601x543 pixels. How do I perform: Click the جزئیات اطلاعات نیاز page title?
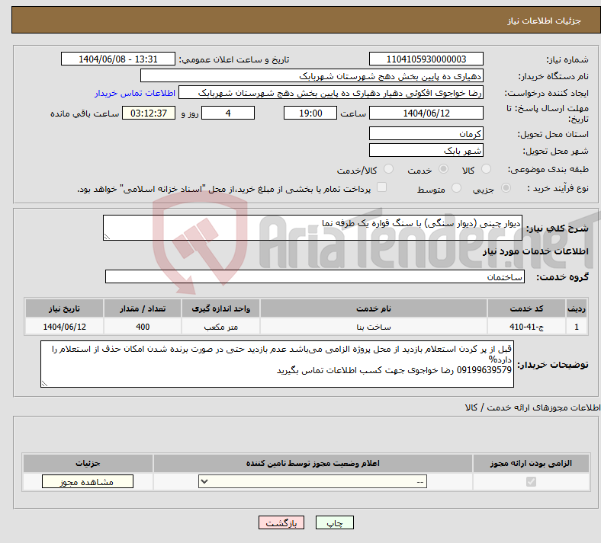(x=545, y=21)
